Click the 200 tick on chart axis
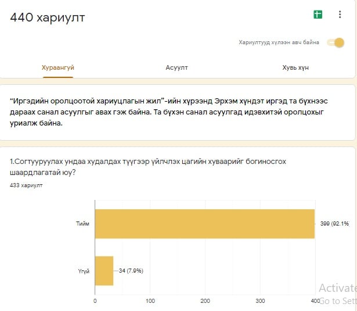This screenshot has width=357, height=311. coord(205,301)
